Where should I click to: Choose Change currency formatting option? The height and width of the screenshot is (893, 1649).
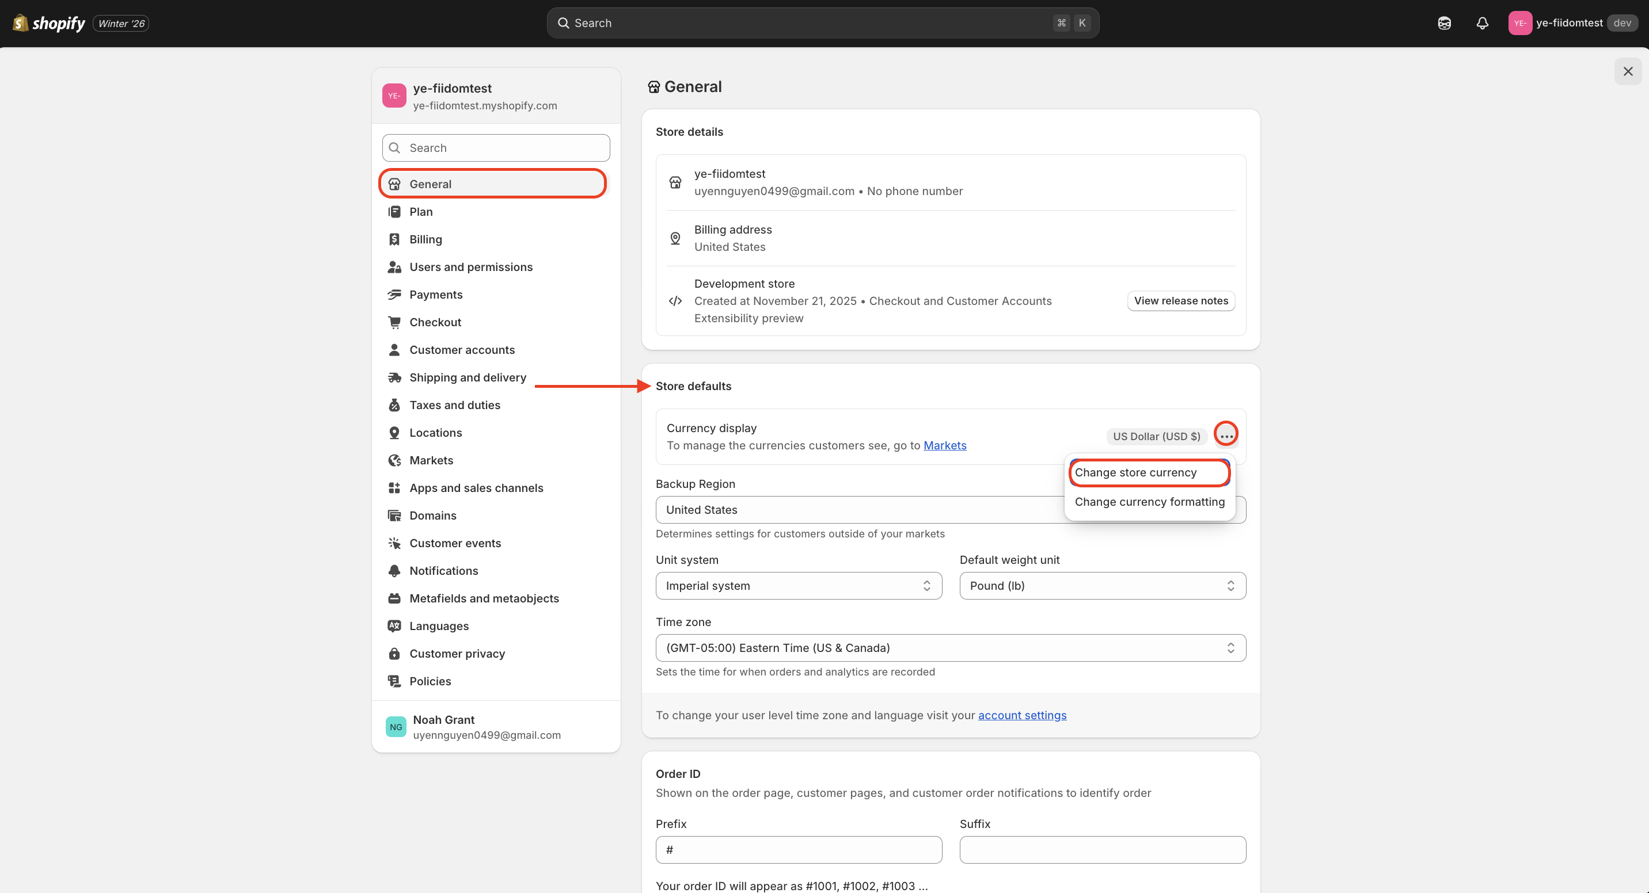pos(1149,502)
